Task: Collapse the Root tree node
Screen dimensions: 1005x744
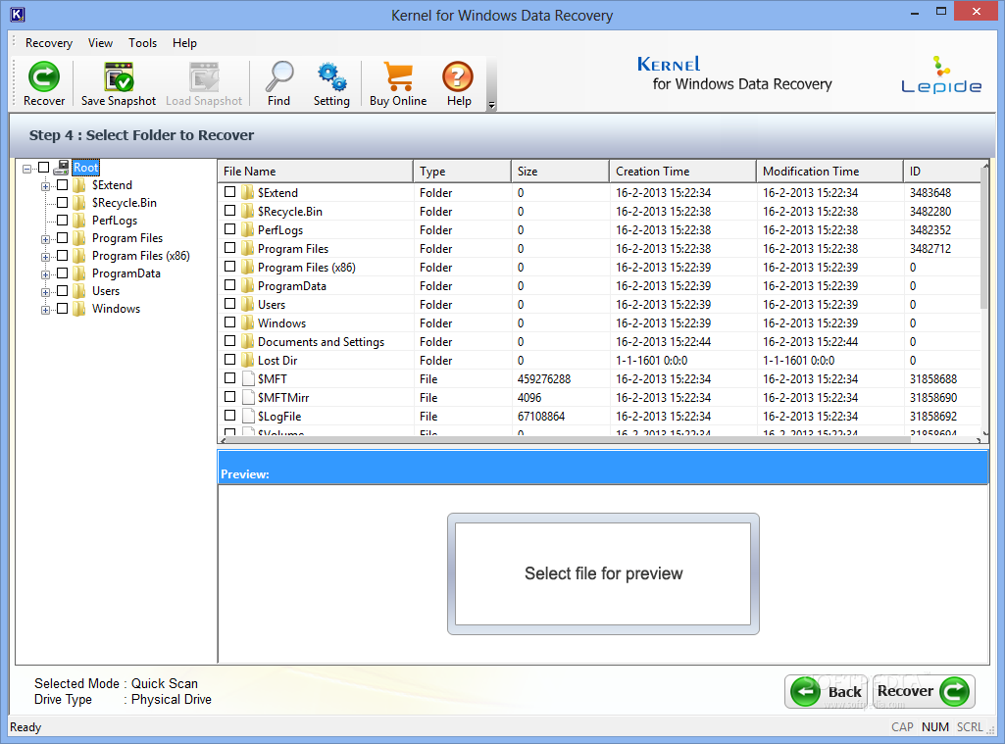Action: click(26, 169)
